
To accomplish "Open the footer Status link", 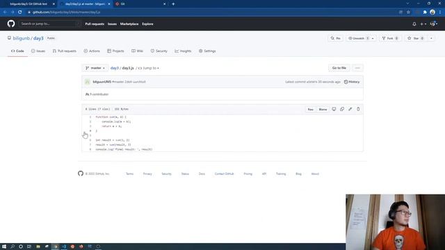I will 185,174.
